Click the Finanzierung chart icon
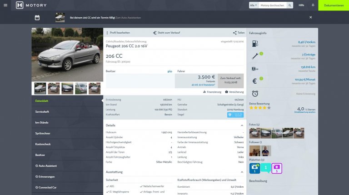The image size is (349, 195). (204, 92)
